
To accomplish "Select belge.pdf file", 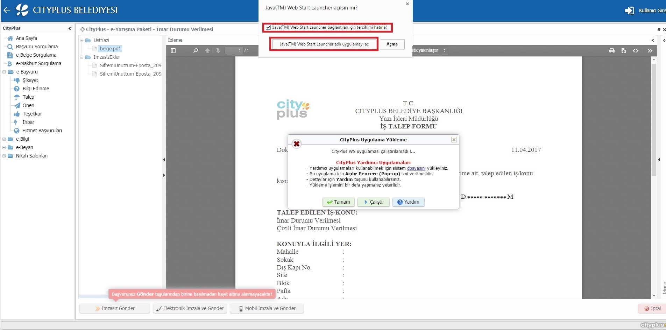I will [x=110, y=49].
